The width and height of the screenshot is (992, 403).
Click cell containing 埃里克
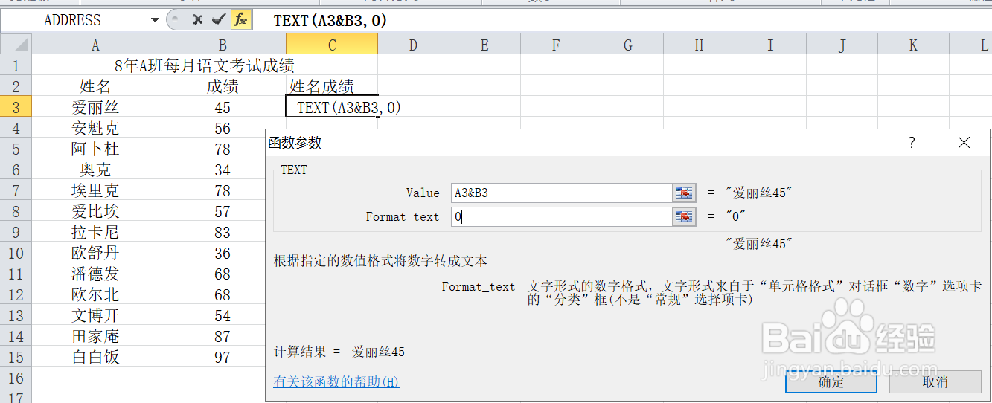pos(95,190)
